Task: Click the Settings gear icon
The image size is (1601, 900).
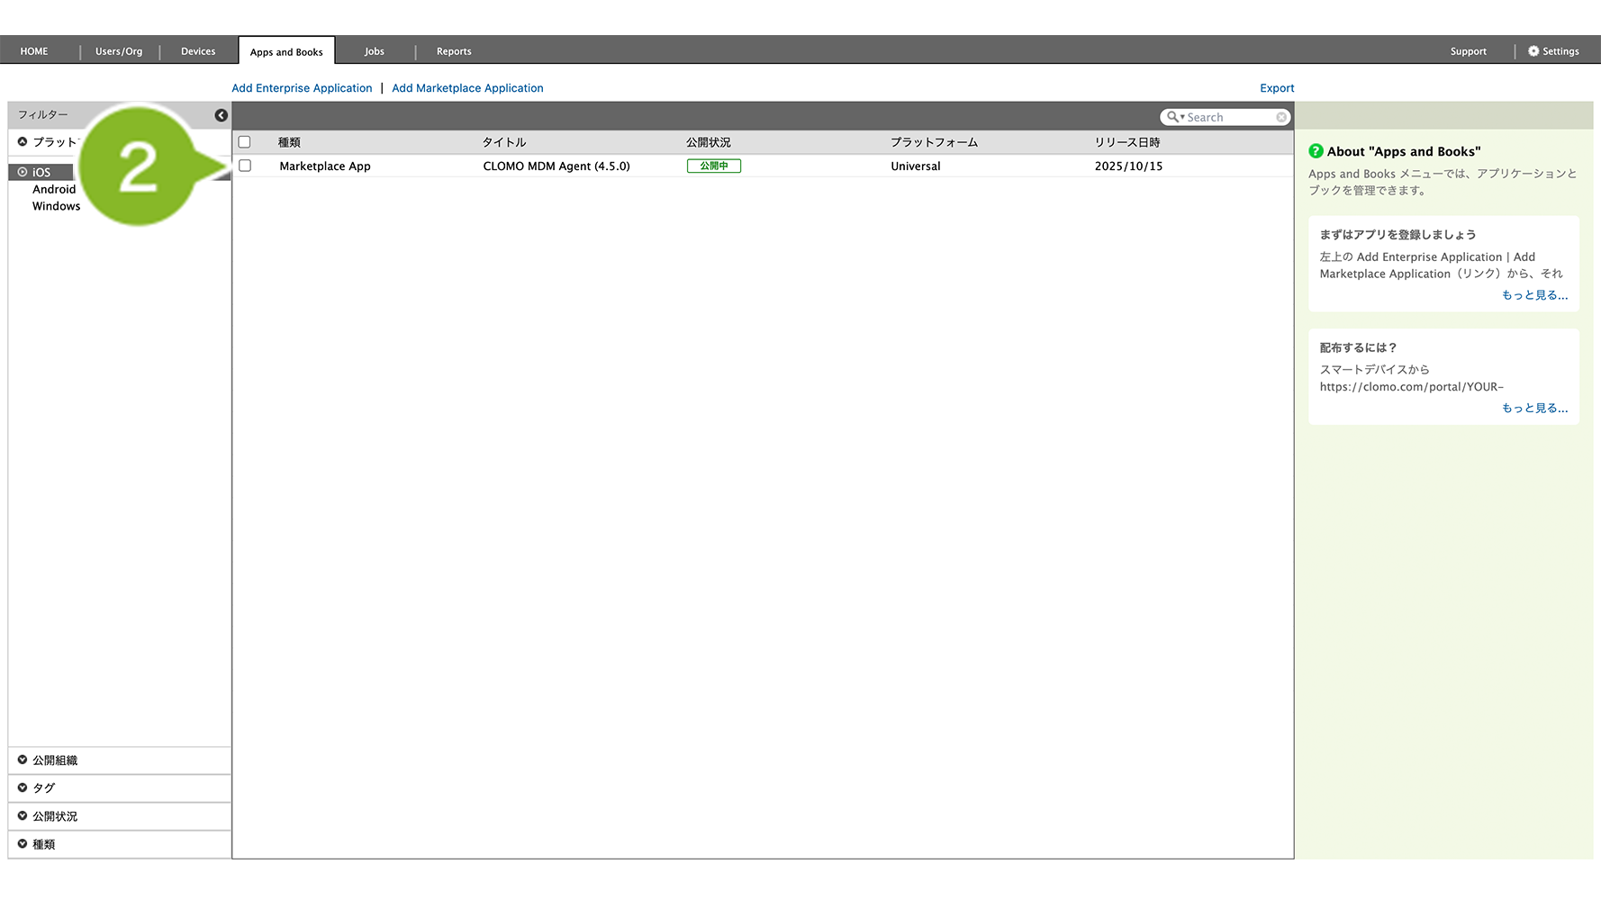Action: 1533,51
